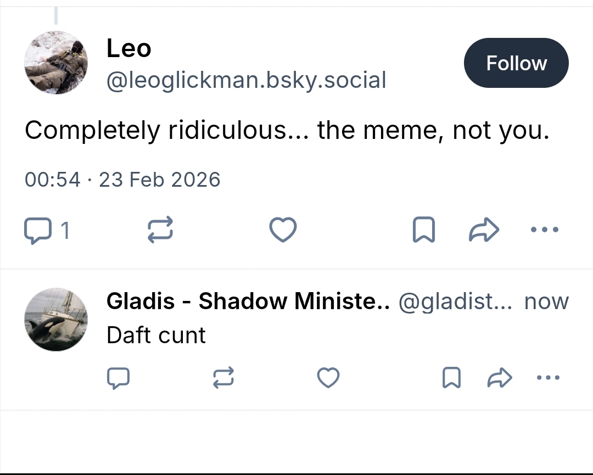Bookmark Leo's post
593x475 pixels.
[423, 230]
